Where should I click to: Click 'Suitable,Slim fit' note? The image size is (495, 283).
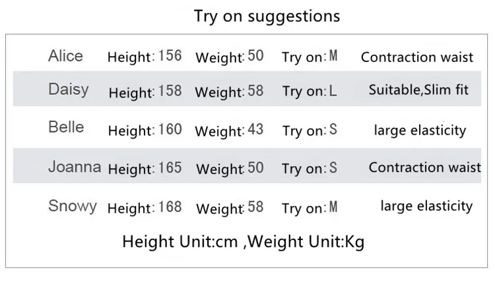[418, 90]
